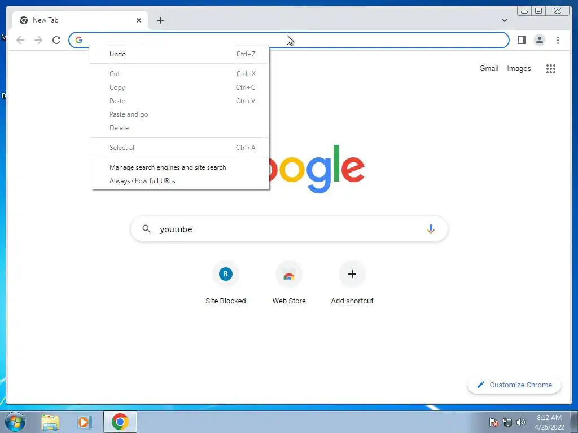Open the Gmail link
The width and height of the screenshot is (578, 433).
pos(489,68)
